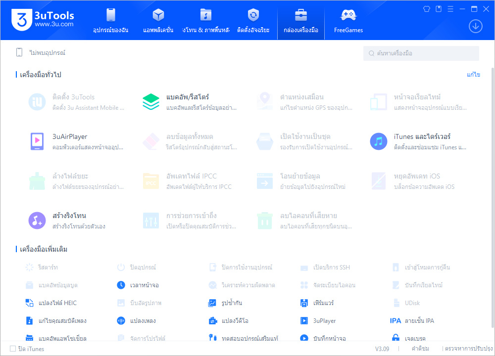Click the edit link for general tools

[474, 75]
